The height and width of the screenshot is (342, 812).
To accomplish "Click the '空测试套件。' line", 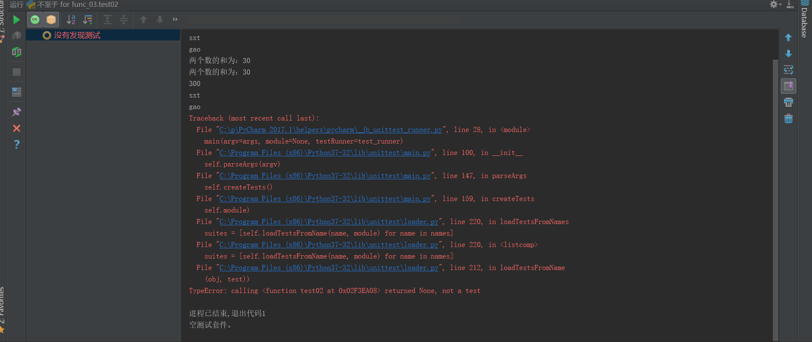I will click(210, 325).
